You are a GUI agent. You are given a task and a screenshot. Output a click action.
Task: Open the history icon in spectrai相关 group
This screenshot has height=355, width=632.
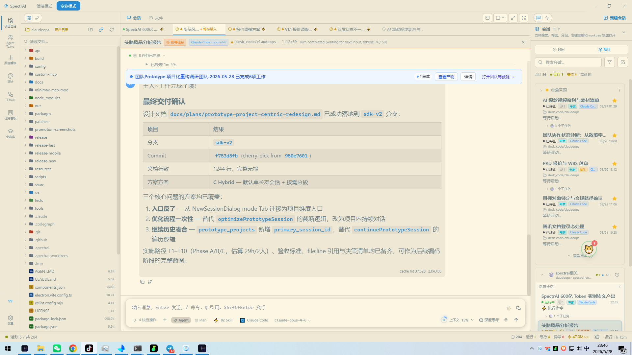pos(617,275)
